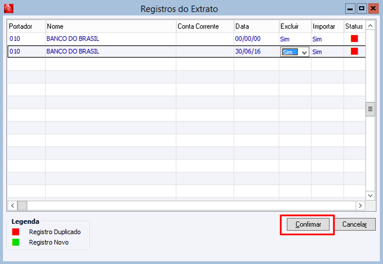Click the Cancelar button

pyautogui.click(x=355, y=224)
